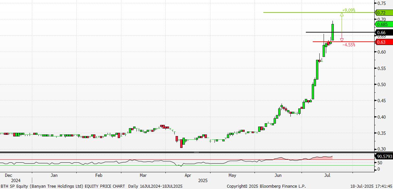Grab the divider handle between price and RSI panels
The height and width of the screenshot is (189, 393).
197,152
